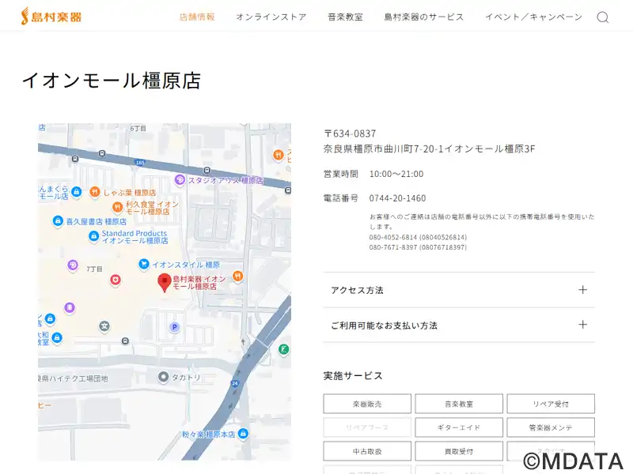
Task: Click the しゃぶ葉 橿原店 restaurant marker
Action: pyautogui.click(x=94, y=192)
